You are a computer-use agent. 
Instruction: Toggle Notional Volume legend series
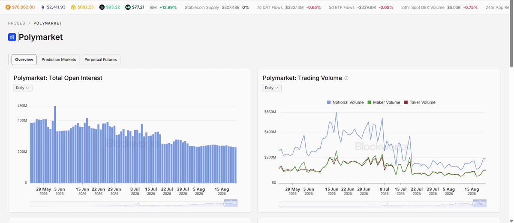pos(345,102)
